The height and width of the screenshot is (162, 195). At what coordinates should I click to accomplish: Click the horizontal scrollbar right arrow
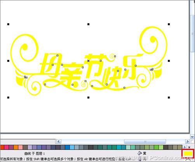tap(187, 141)
